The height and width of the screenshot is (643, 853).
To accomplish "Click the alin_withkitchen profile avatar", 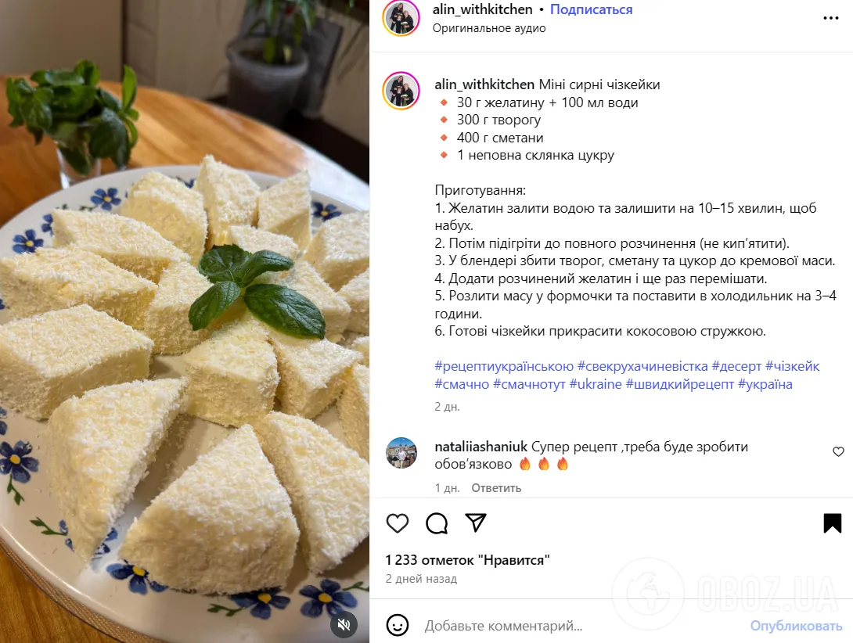I will 401,17.
